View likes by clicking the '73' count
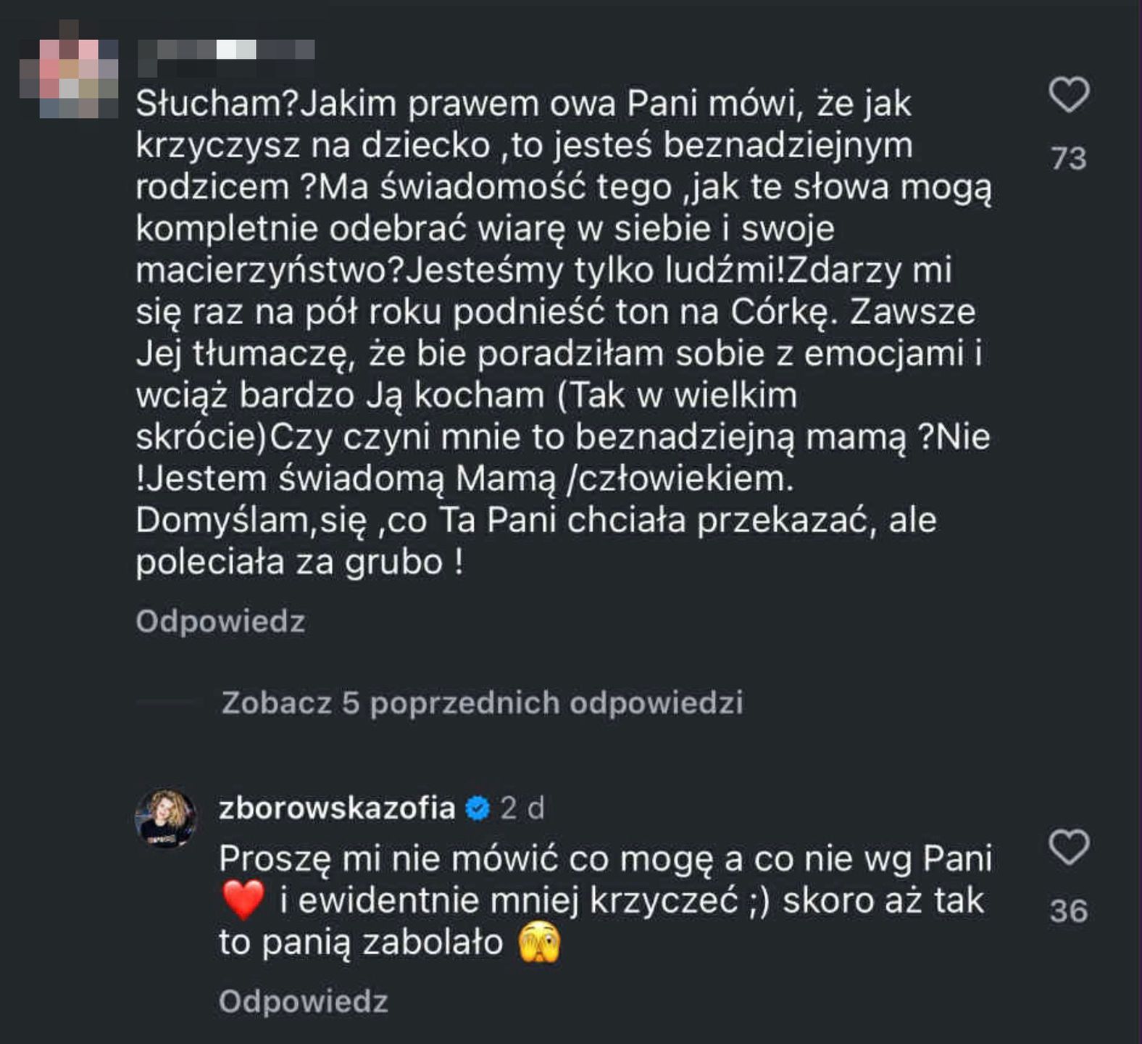Viewport: 1142px width, 1044px height. (1069, 159)
